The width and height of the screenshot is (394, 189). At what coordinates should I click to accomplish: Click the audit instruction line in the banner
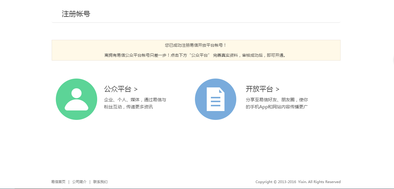(x=196, y=55)
